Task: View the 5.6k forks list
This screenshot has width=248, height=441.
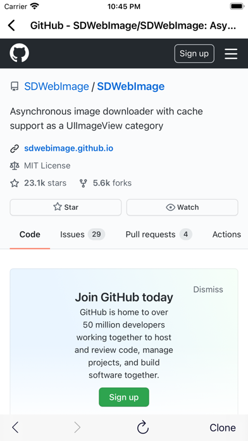Action: tap(112, 183)
